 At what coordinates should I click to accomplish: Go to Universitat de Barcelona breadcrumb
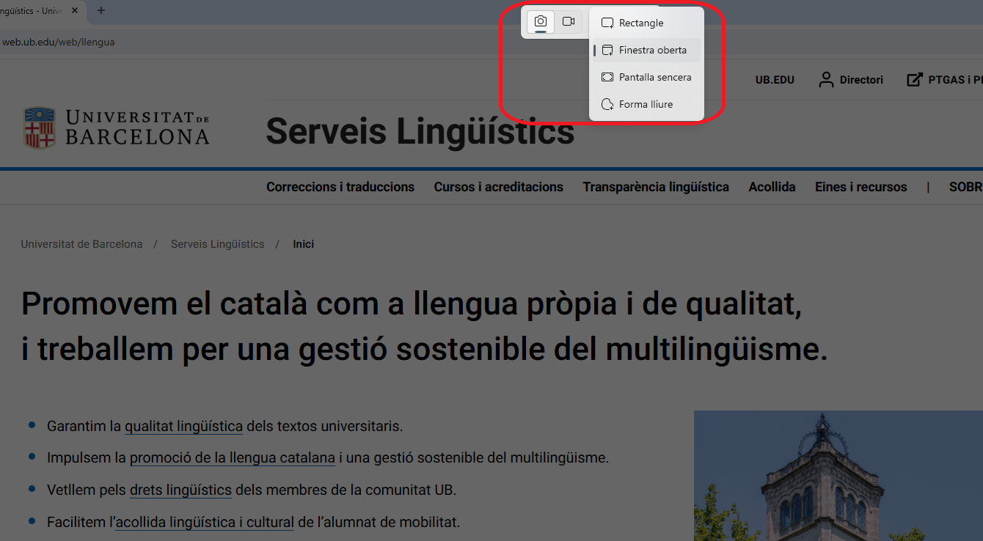81,244
